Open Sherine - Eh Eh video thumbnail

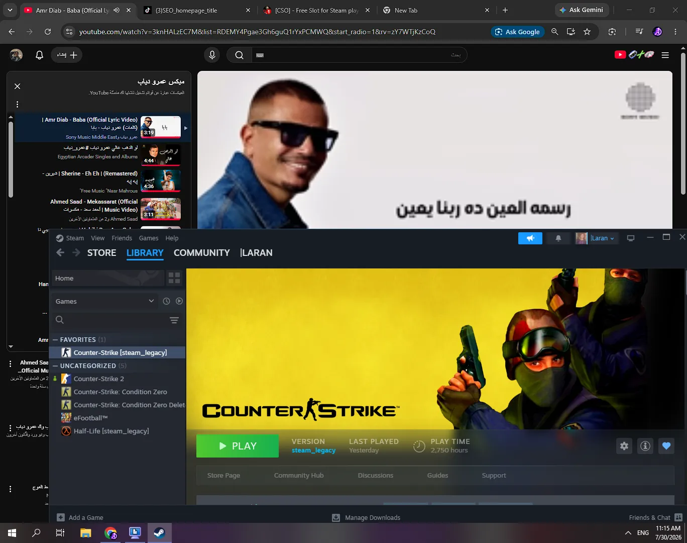click(161, 180)
